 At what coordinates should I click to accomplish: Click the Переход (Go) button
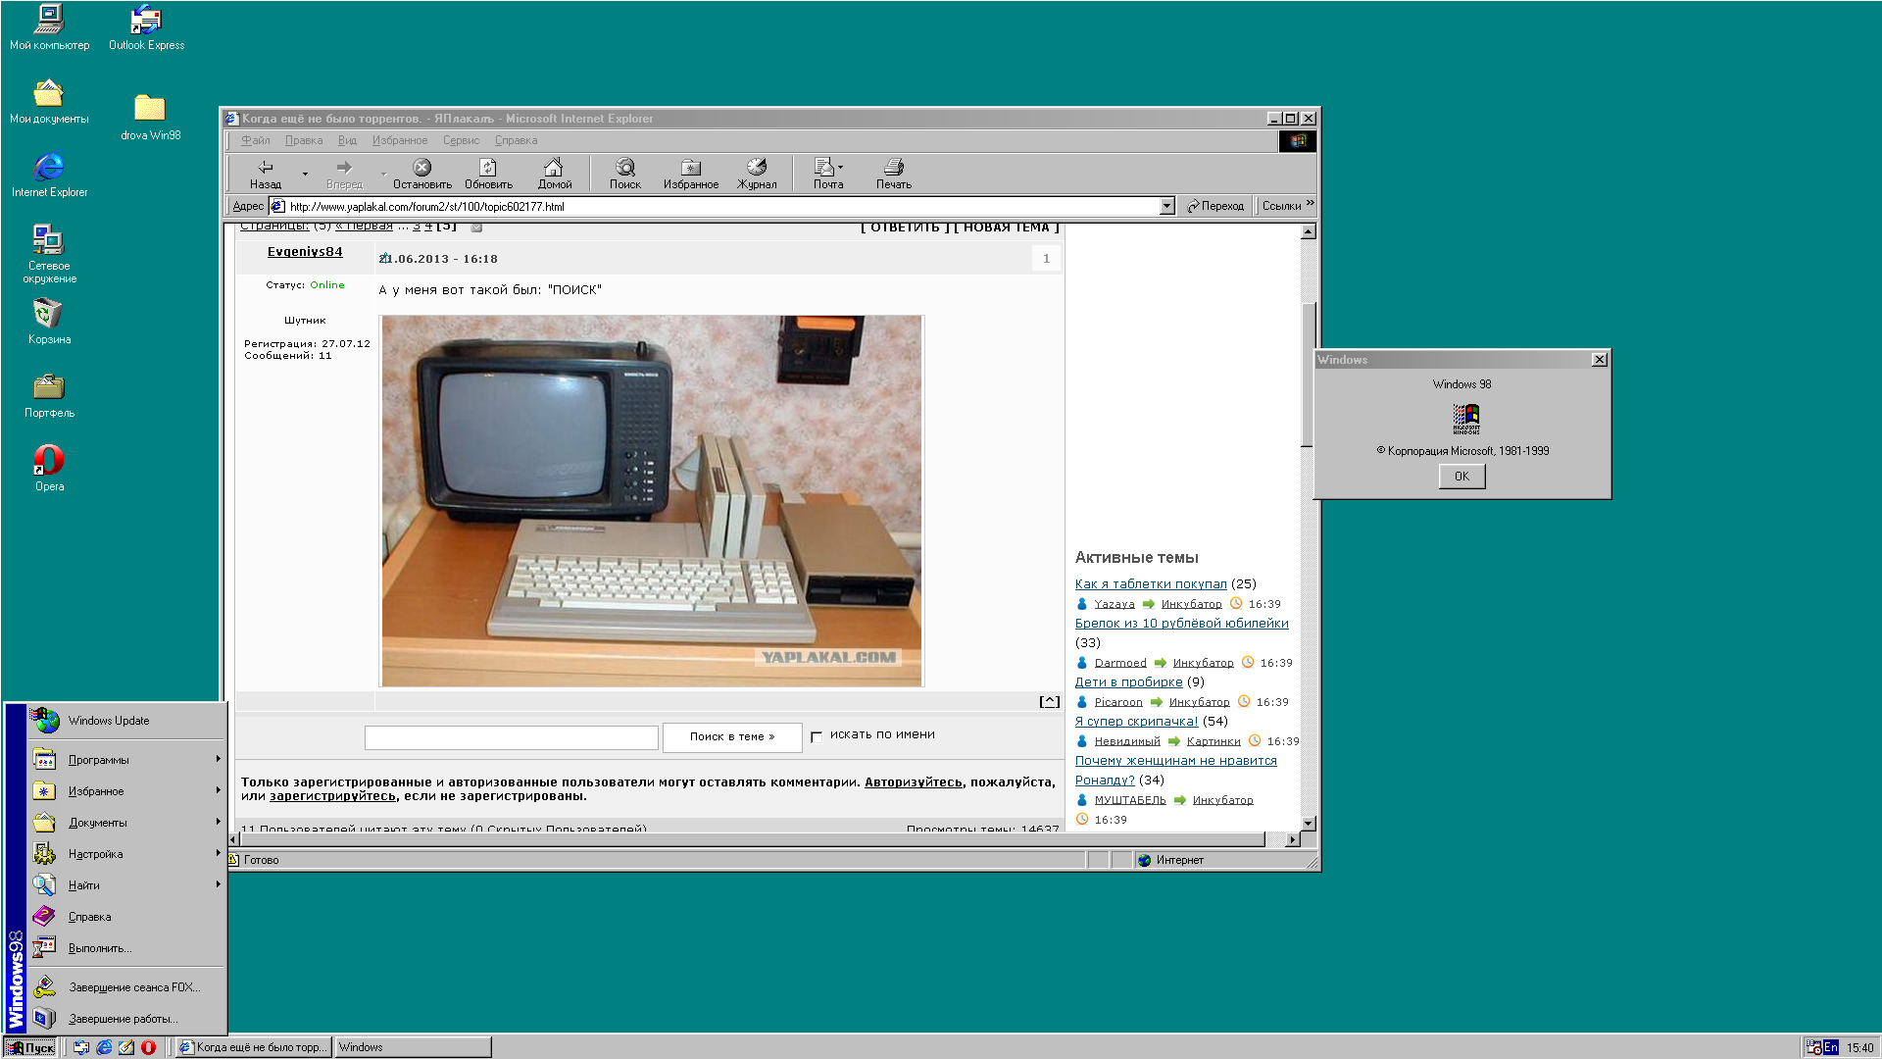(1215, 206)
